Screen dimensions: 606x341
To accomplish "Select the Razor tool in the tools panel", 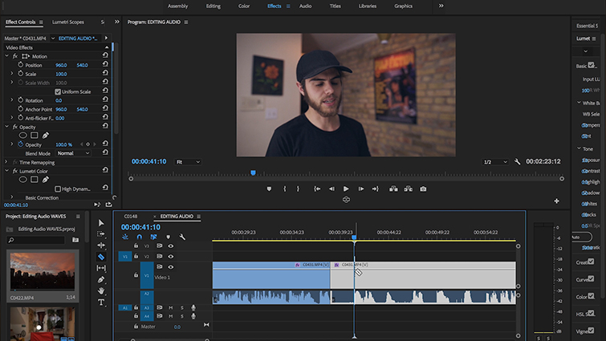I will (x=101, y=257).
